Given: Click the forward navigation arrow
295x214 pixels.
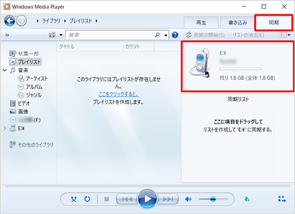Looking at the screenshot, I should pos(21,21).
